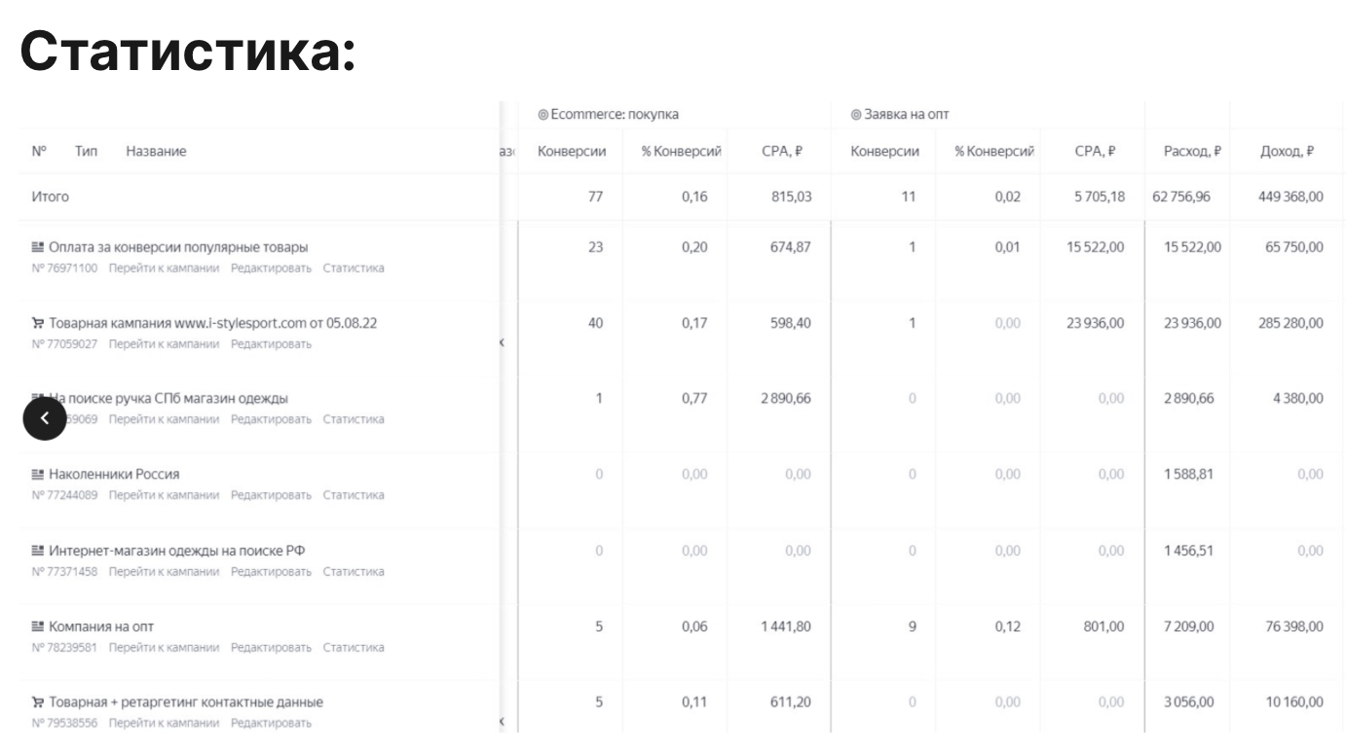Image resolution: width=1346 pixels, height=753 pixels.
Task: Click the cart icon beside Товарная + ретаргетинг
Action: click(x=38, y=702)
